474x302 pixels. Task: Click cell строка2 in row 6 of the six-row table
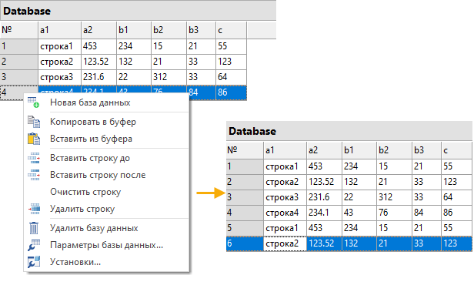pyautogui.click(x=285, y=243)
